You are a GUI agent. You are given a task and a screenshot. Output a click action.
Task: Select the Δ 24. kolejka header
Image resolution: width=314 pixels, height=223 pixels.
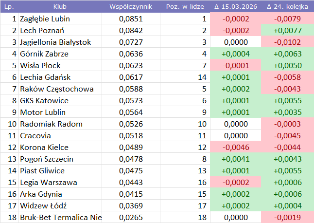click(287, 7)
